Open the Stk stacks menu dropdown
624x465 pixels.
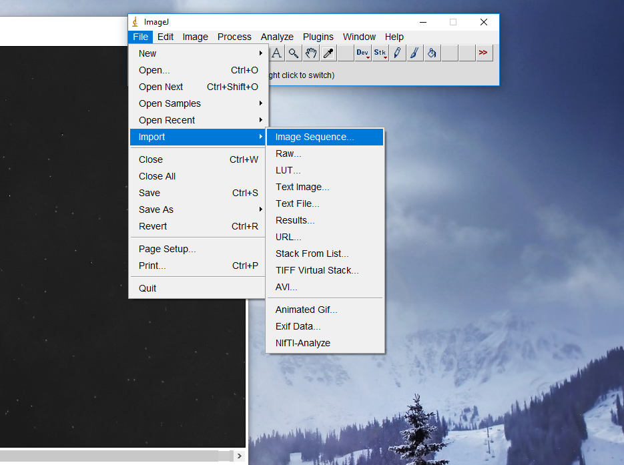click(380, 53)
